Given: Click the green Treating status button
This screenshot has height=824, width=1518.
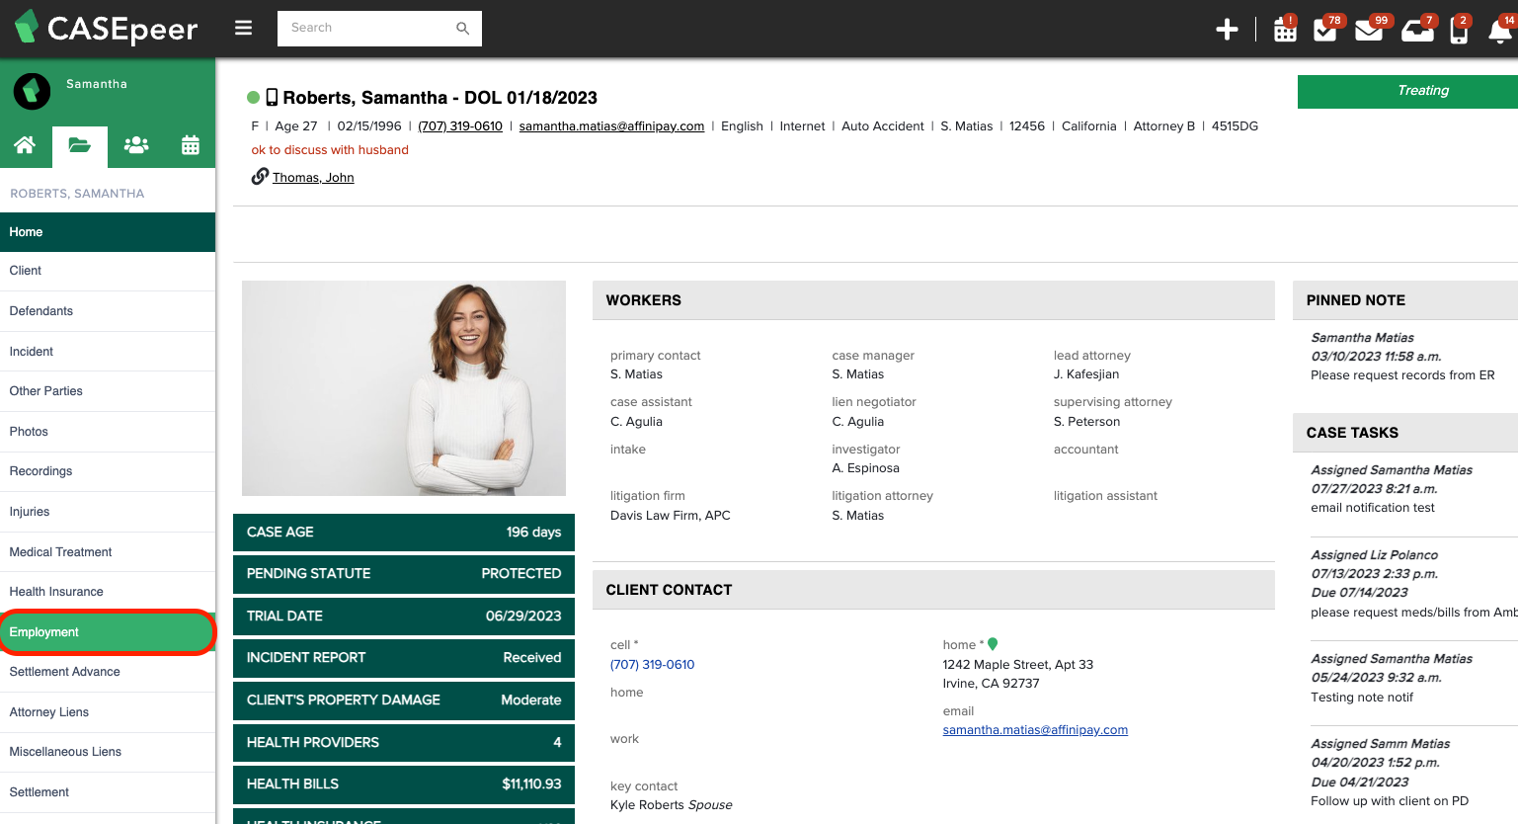Looking at the screenshot, I should (x=1422, y=90).
